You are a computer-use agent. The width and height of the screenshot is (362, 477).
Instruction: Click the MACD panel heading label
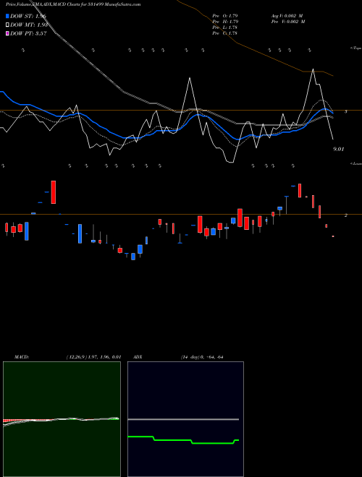(22, 357)
